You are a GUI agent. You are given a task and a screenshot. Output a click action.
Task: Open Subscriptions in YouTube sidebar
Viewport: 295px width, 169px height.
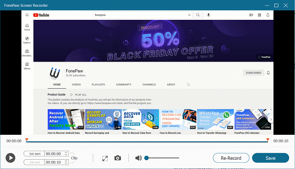click(x=27, y=53)
